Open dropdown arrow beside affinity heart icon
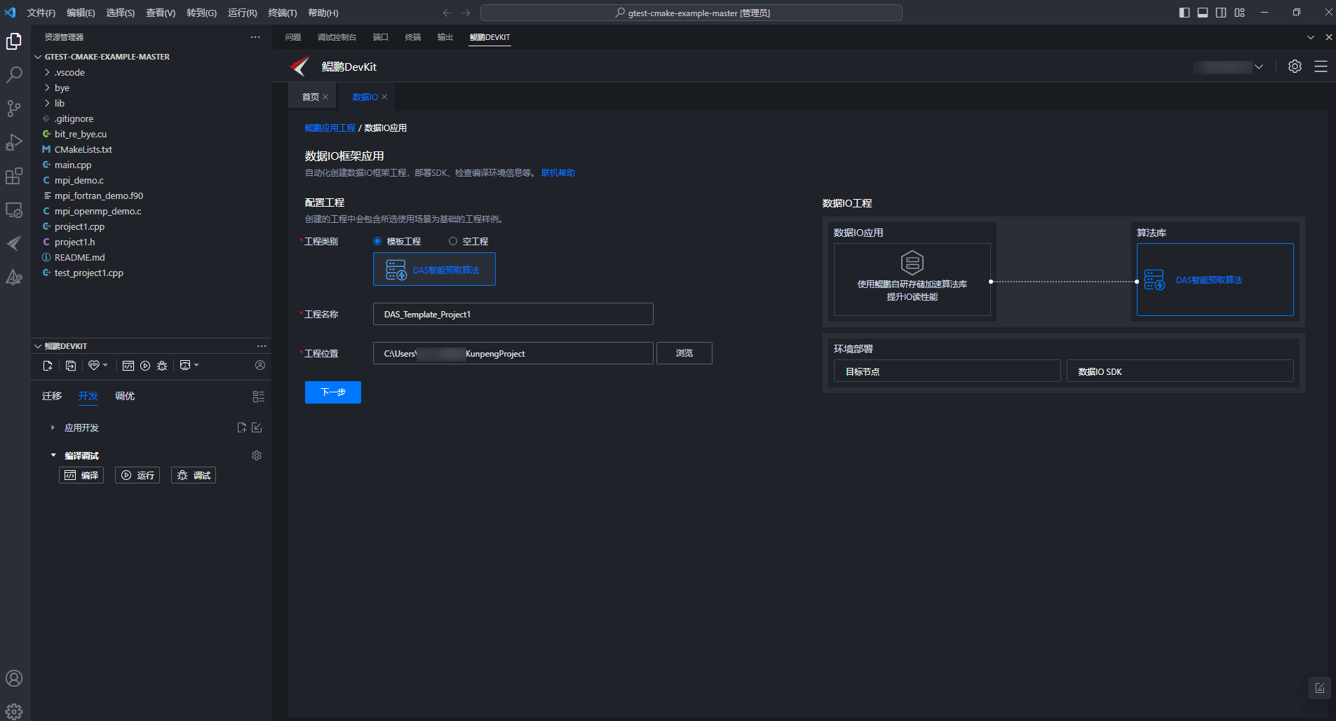1336x721 pixels. click(105, 365)
